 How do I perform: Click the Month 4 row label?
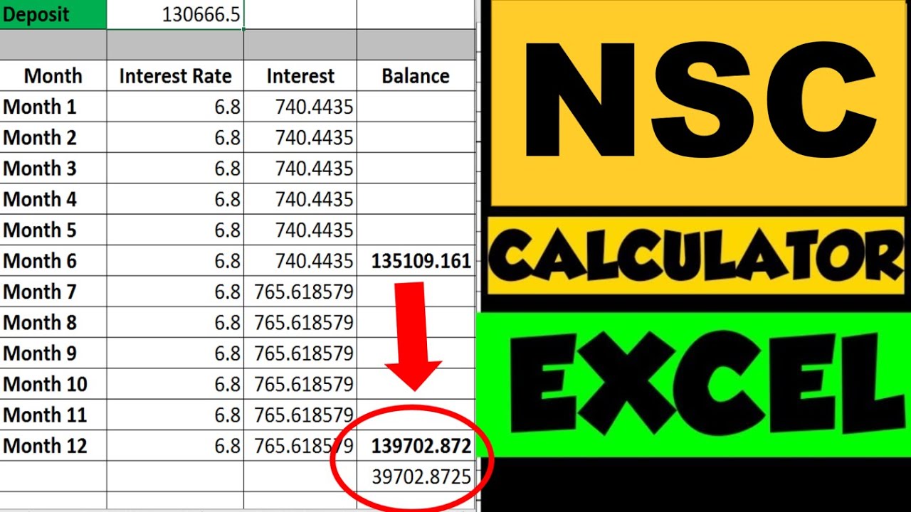[x=53, y=199]
